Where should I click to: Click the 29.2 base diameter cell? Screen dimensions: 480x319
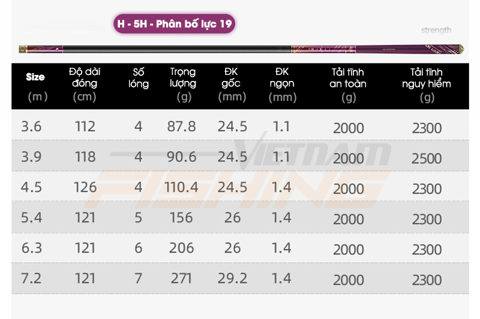click(x=232, y=278)
